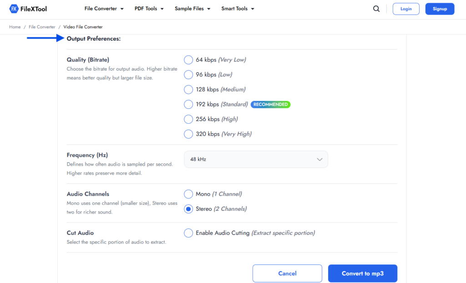The height and width of the screenshot is (283, 466).
Task: Pick the 320 kbps Very High bitrate
Action: [188, 134]
